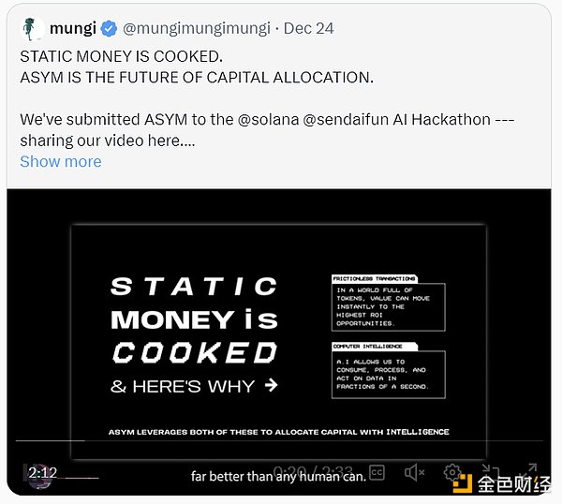This screenshot has height=504, width=562.
Task: Unmute the video sound
Action: pos(416,473)
